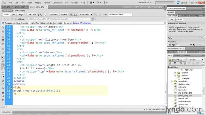The image size is (206, 115).
Task: Click the Expand Files panel icon
Action: point(203,63)
